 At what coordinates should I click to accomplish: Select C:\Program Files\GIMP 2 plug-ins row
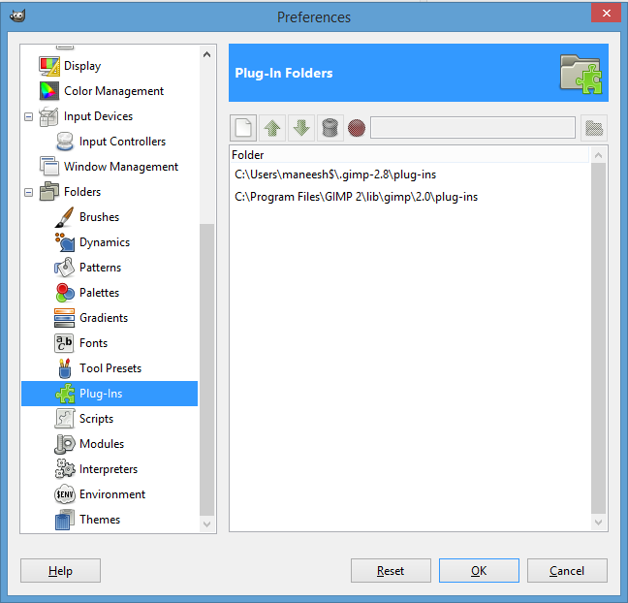coord(410,197)
